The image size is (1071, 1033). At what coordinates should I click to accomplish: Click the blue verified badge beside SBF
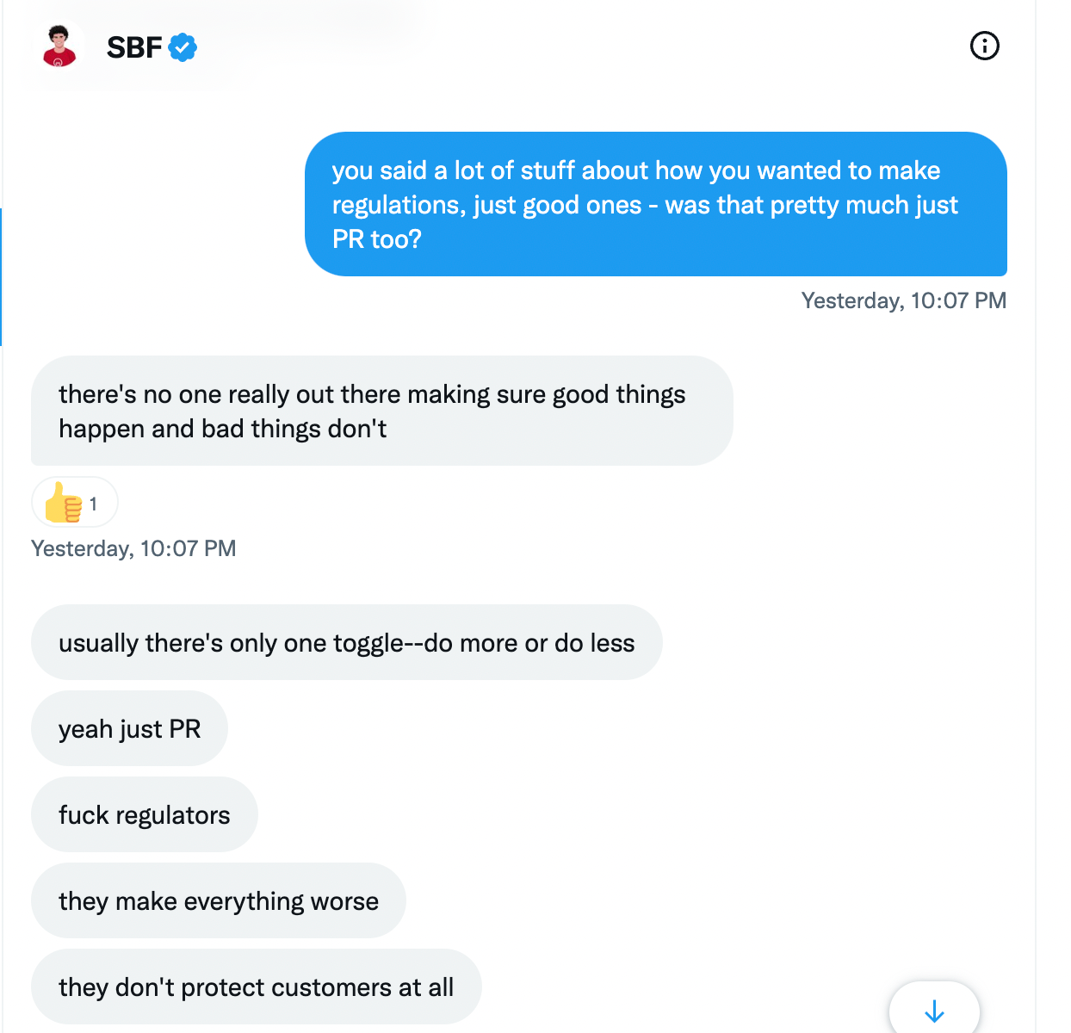click(x=183, y=47)
